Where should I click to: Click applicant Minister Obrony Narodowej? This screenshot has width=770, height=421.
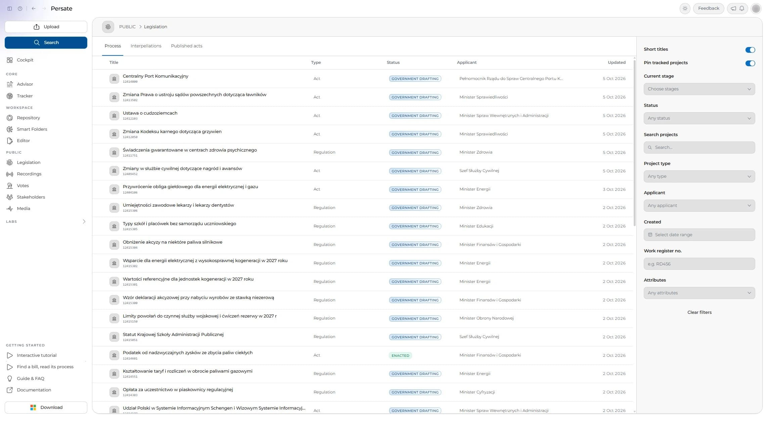pos(486,318)
